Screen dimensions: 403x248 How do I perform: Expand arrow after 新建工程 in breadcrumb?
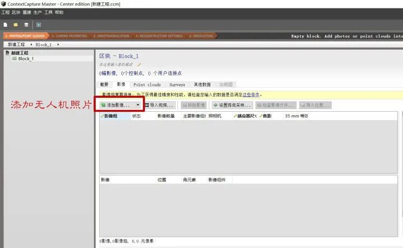(31, 45)
